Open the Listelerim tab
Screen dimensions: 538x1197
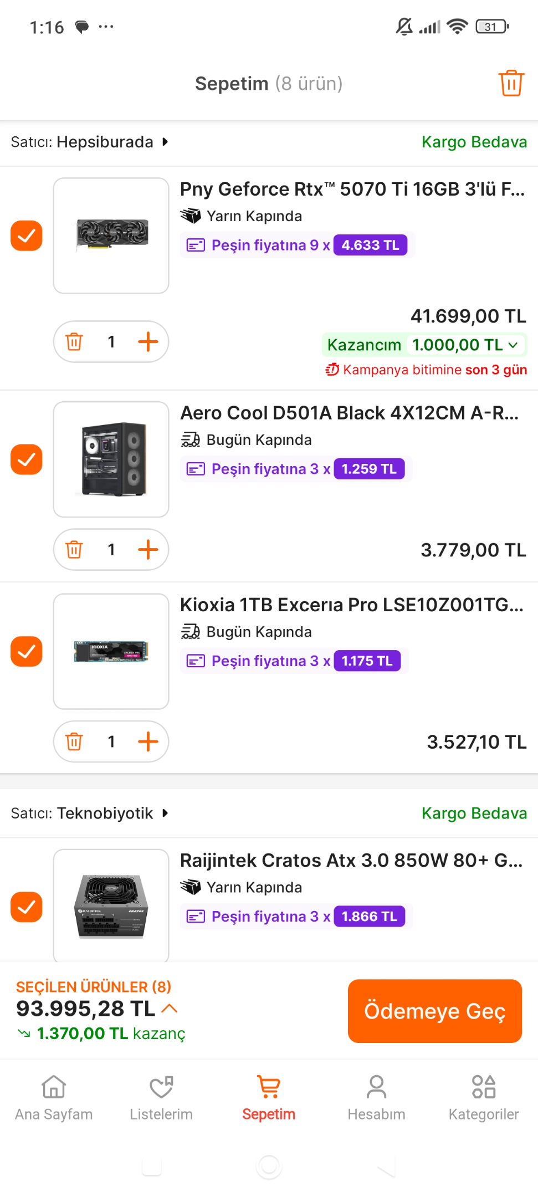(x=161, y=1098)
